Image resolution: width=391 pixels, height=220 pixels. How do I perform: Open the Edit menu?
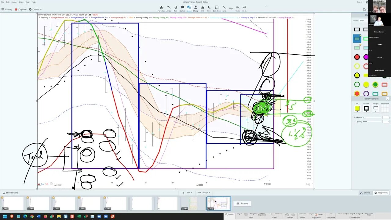pos(8,2)
